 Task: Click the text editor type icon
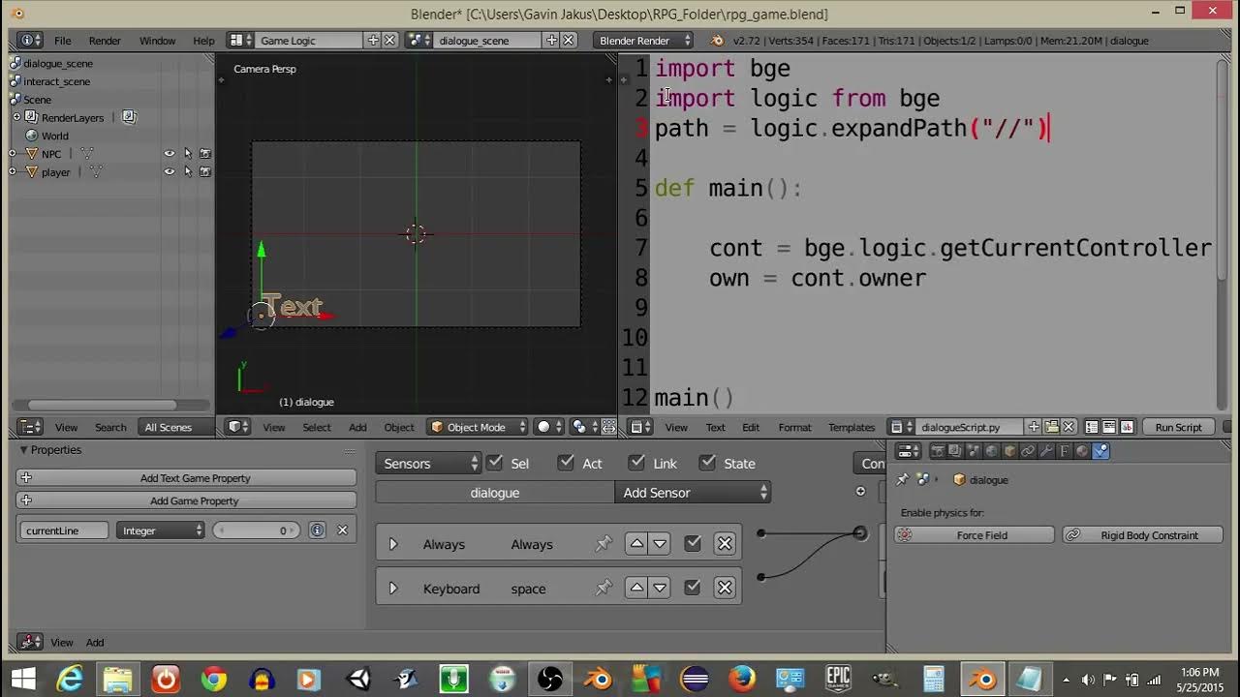point(639,427)
